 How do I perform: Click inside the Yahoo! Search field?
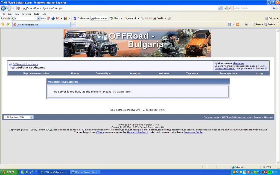252,8
